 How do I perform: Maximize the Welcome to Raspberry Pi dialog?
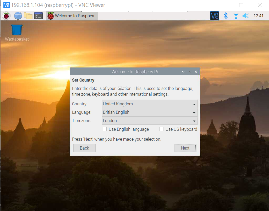click(190, 72)
